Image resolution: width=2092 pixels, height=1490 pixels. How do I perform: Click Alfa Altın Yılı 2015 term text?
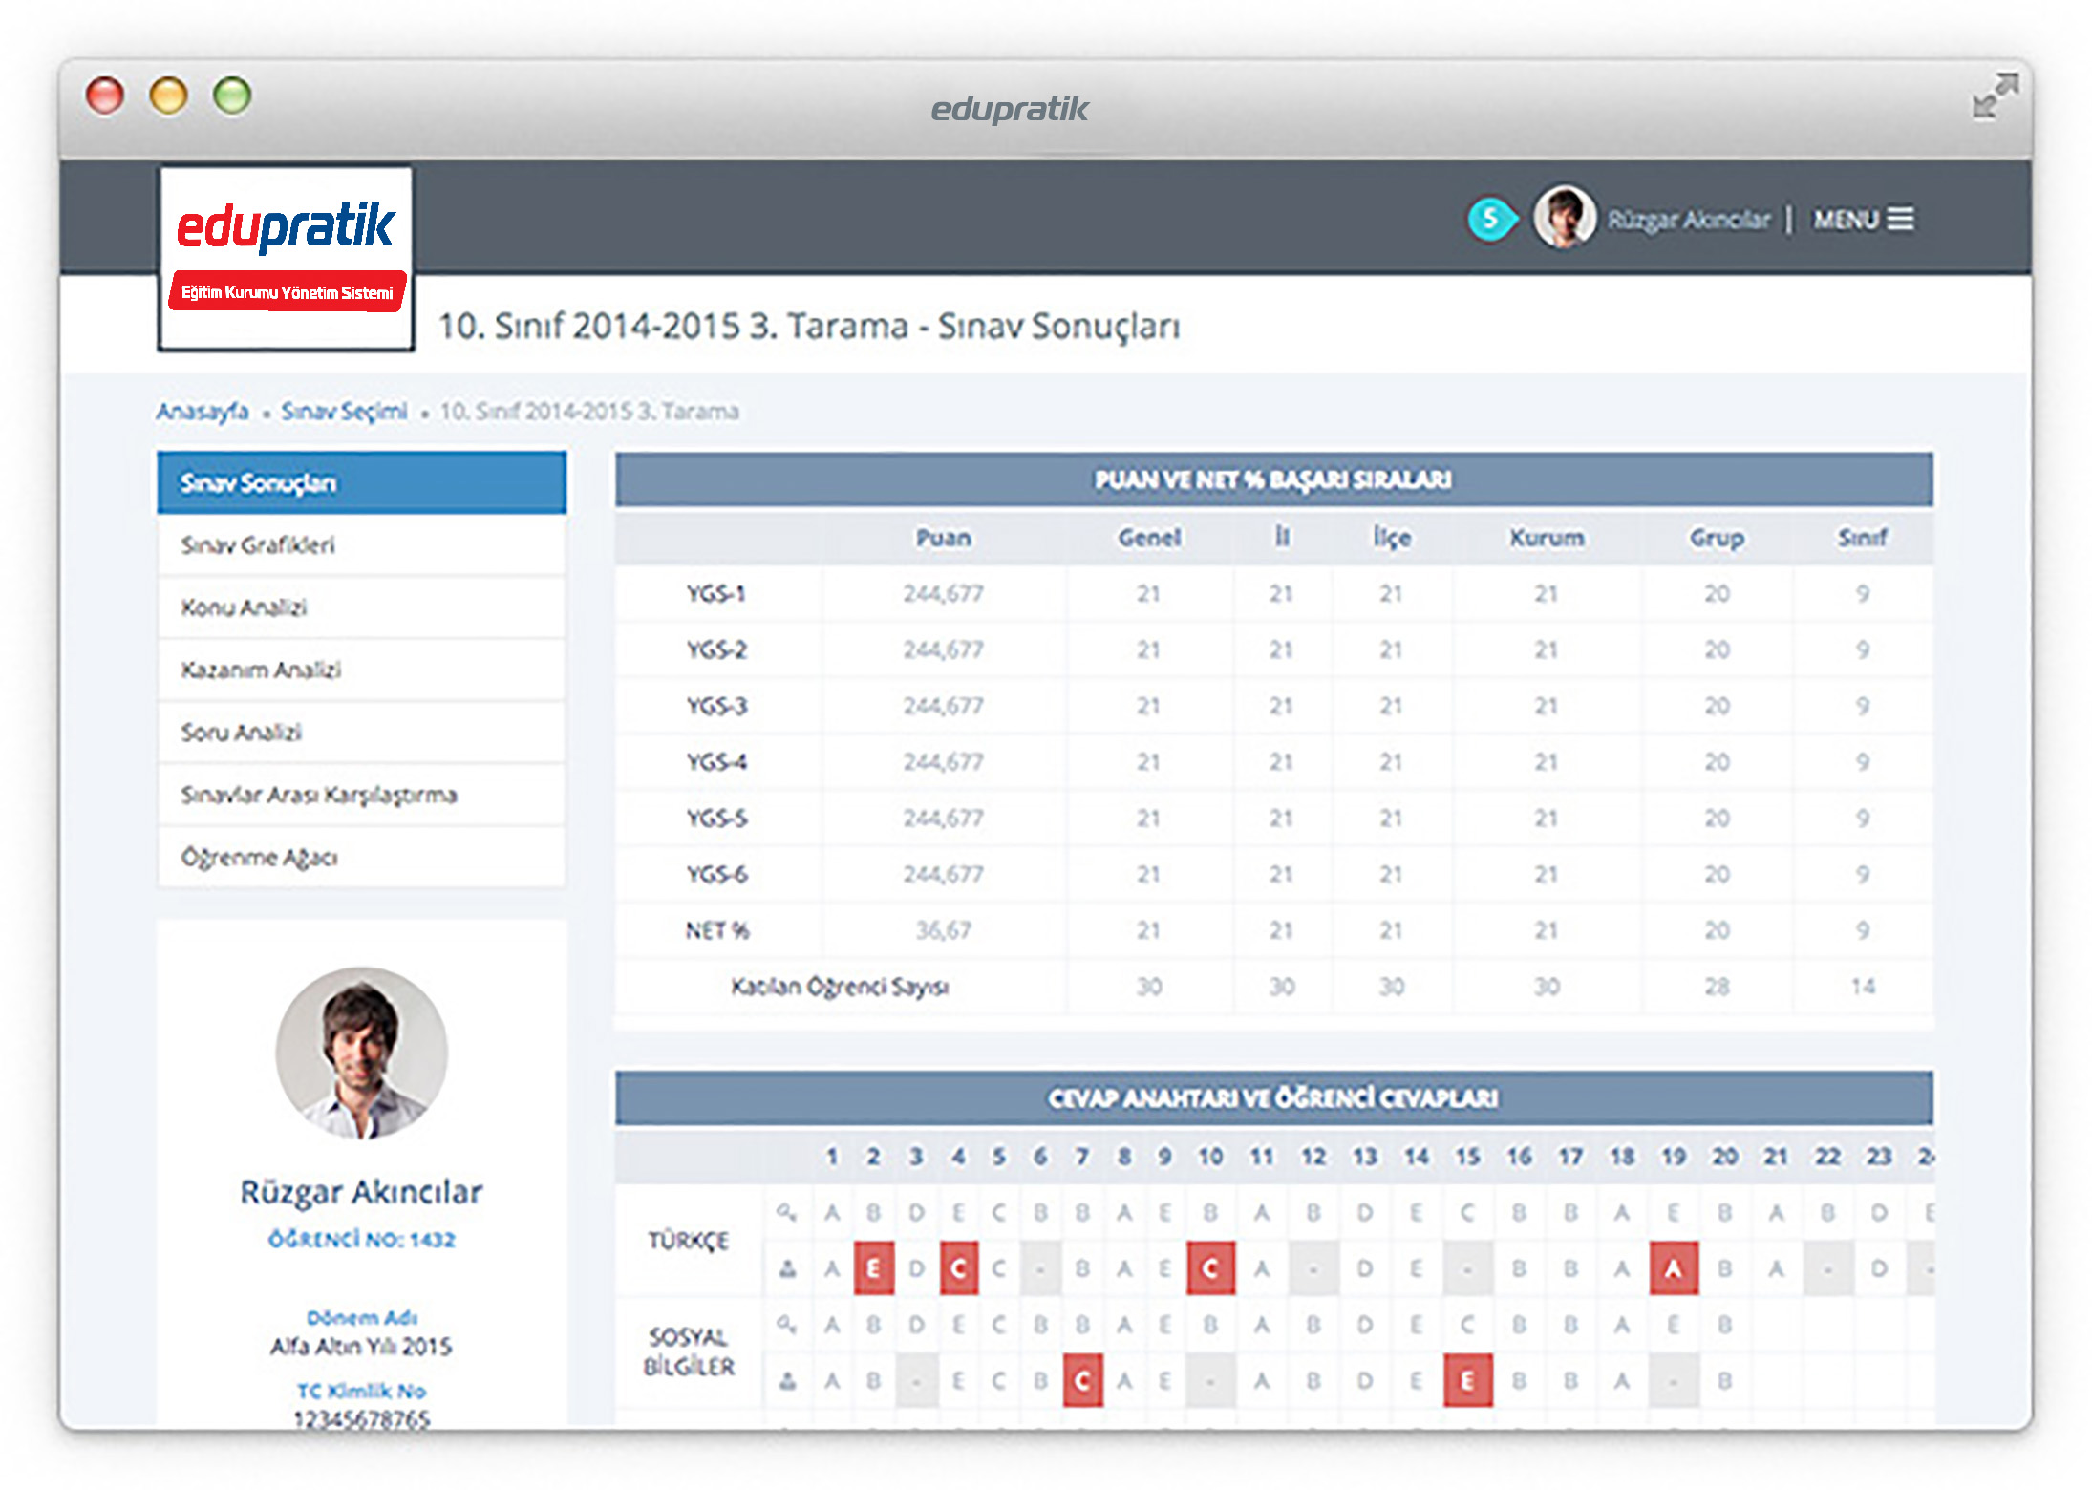point(362,1347)
